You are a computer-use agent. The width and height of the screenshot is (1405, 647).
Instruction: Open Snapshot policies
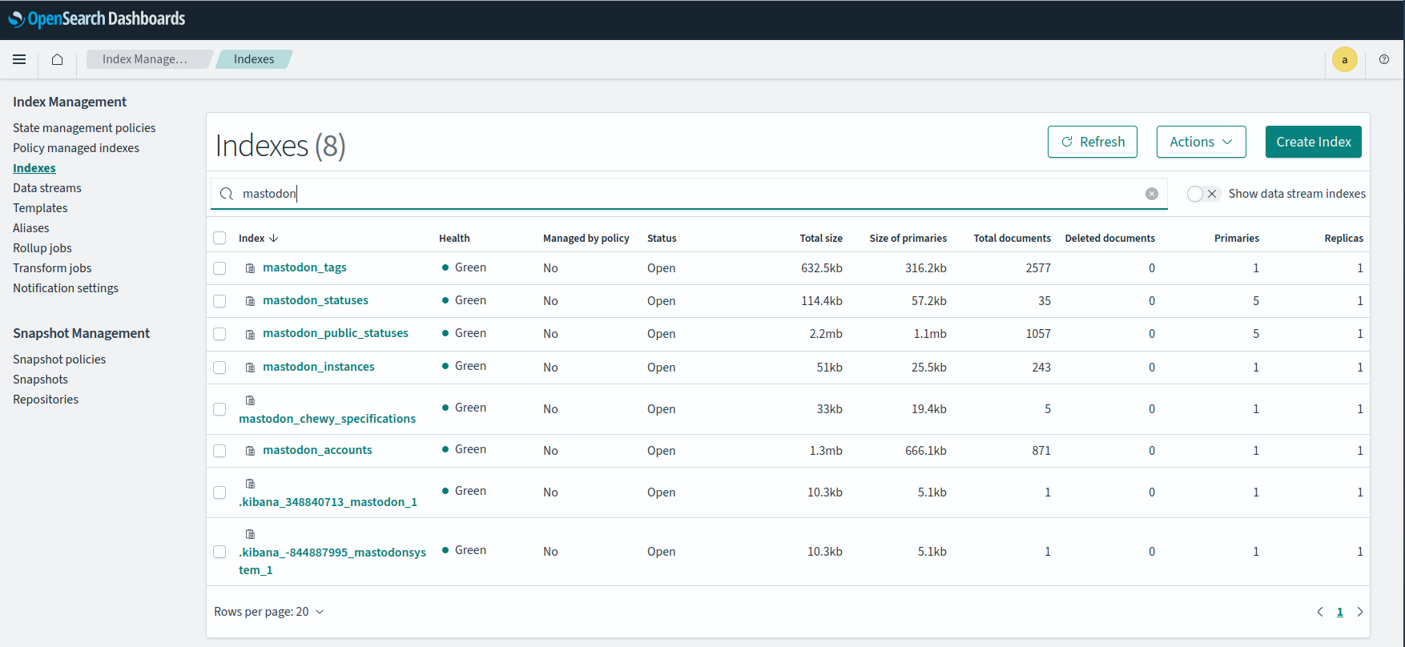[x=59, y=360]
